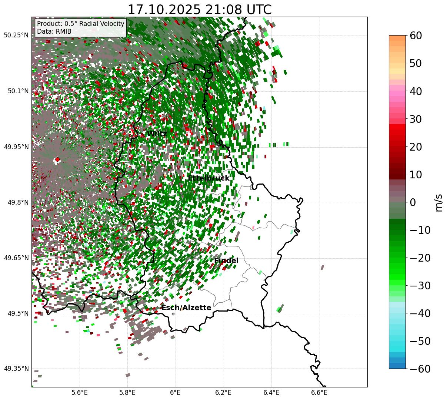The width and height of the screenshot is (447, 400).
Task: Click the colorbar label −50
Action: click(x=420, y=341)
